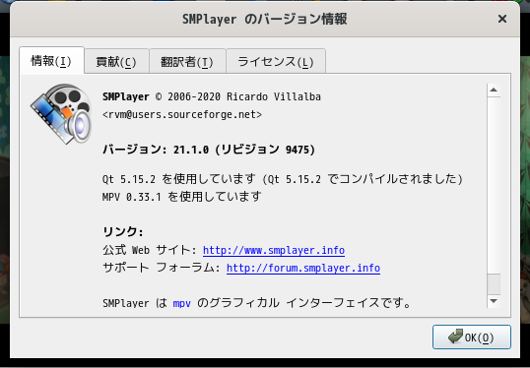This screenshot has width=530, height=368.
Task: Switch to the 情報(I) tab
Action: point(51,61)
